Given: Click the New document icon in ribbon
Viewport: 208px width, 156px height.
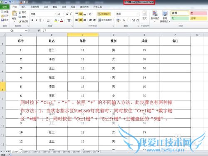Looking at the screenshot, I should pyautogui.click(x=2, y=12).
